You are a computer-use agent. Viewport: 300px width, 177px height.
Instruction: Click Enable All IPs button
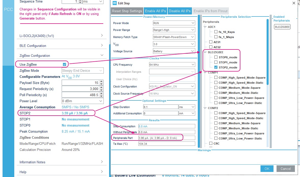tap(155, 11)
